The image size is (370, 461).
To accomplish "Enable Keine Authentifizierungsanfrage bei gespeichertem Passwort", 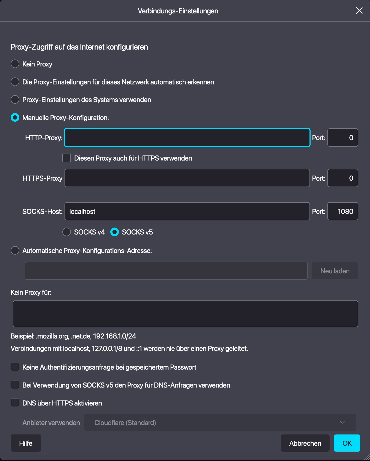I will (15, 367).
